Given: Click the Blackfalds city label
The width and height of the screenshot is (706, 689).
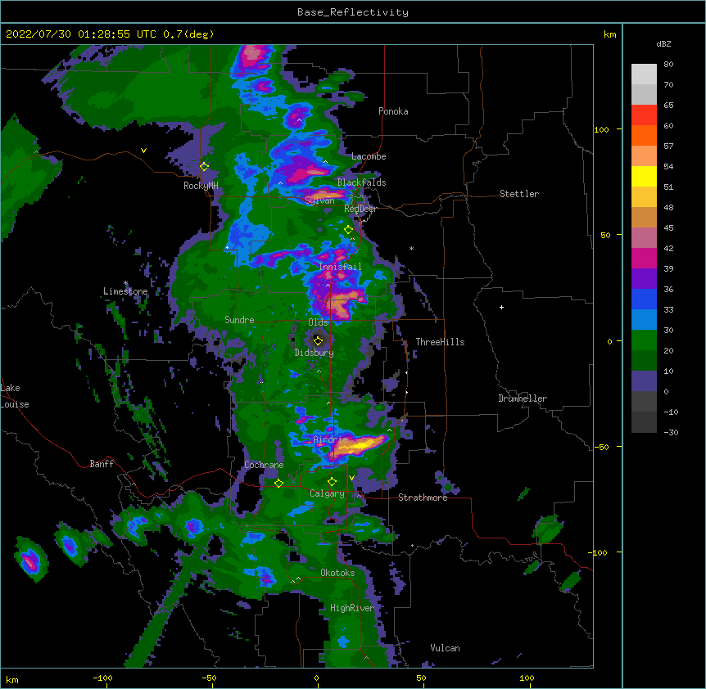Looking at the screenshot, I should pos(361,182).
